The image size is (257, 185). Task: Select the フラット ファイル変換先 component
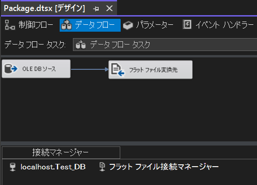click(x=151, y=70)
